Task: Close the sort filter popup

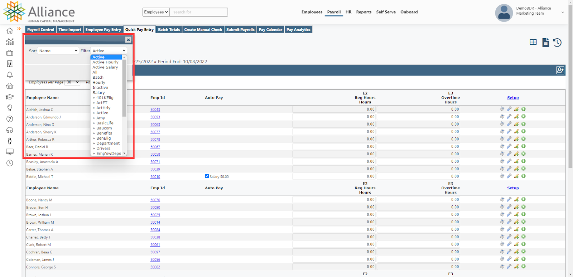Action: point(128,40)
